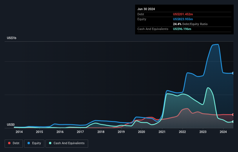The height and width of the screenshot is (152, 238).
Task: Click the Debt row label in tooltip
Action: [x=141, y=14]
